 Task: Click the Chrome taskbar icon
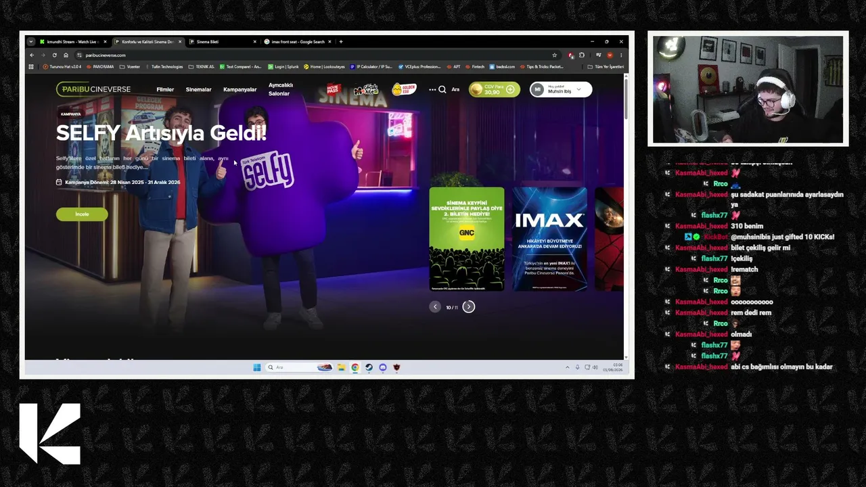355,367
